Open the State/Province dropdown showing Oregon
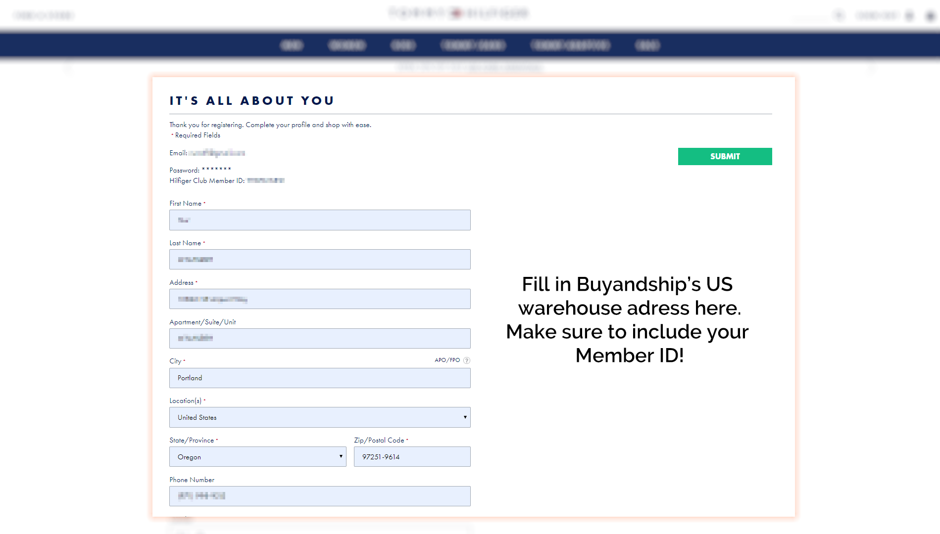Viewport: 940px width, 534px height. coord(258,457)
